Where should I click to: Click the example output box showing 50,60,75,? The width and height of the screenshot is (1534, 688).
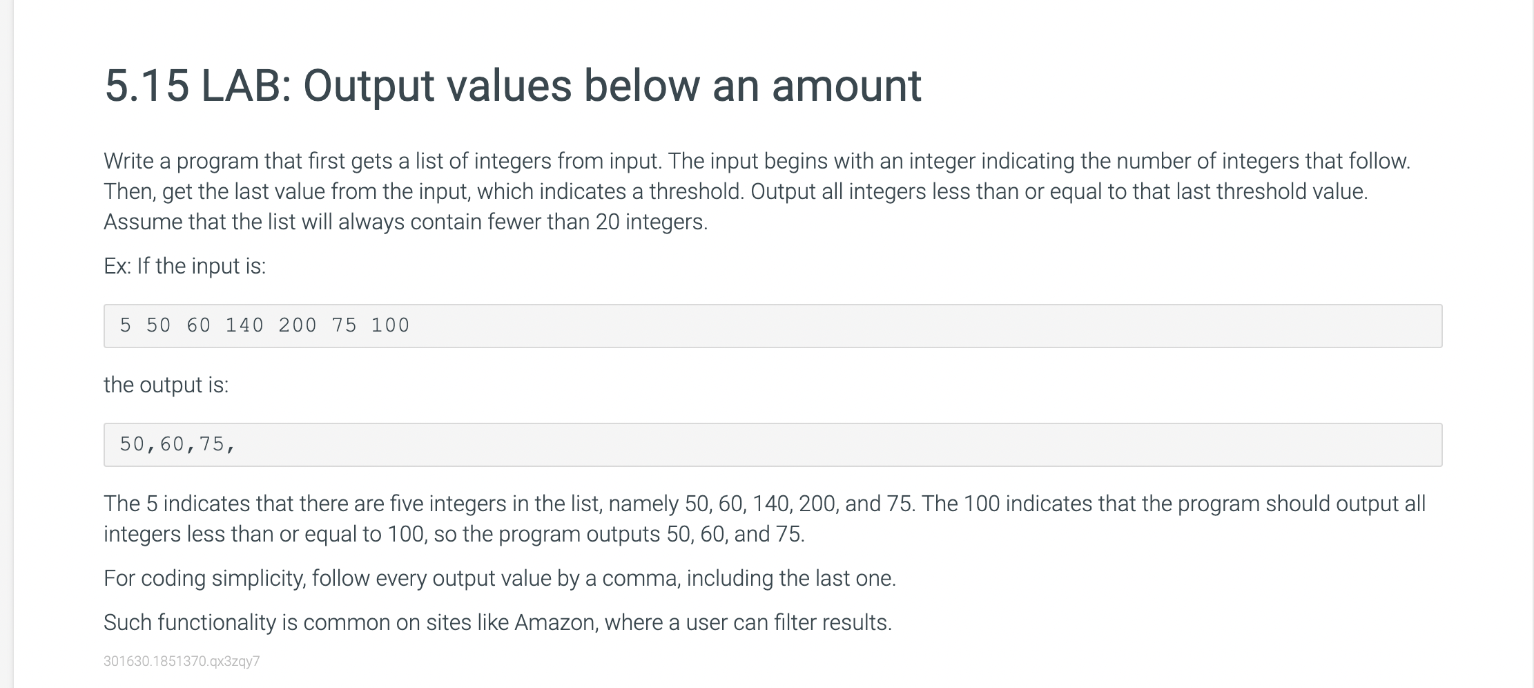pyautogui.click(x=773, y=444)
